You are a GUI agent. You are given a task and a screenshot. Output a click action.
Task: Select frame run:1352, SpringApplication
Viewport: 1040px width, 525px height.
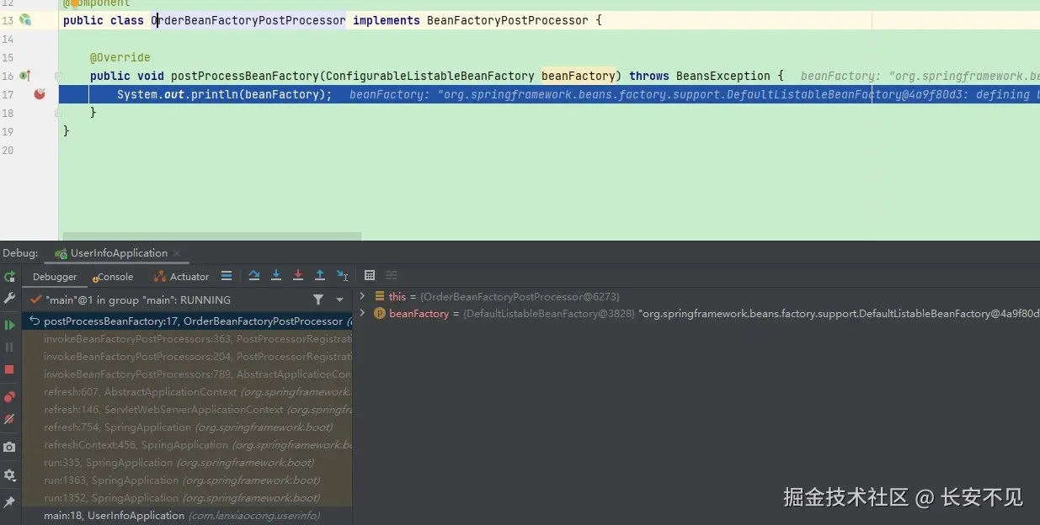pos(189,498)
